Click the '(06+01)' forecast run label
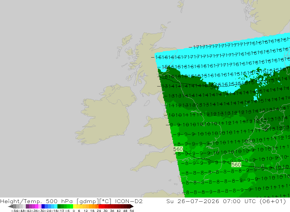Viewport: 290px width, 212px height. coord(273,201)
